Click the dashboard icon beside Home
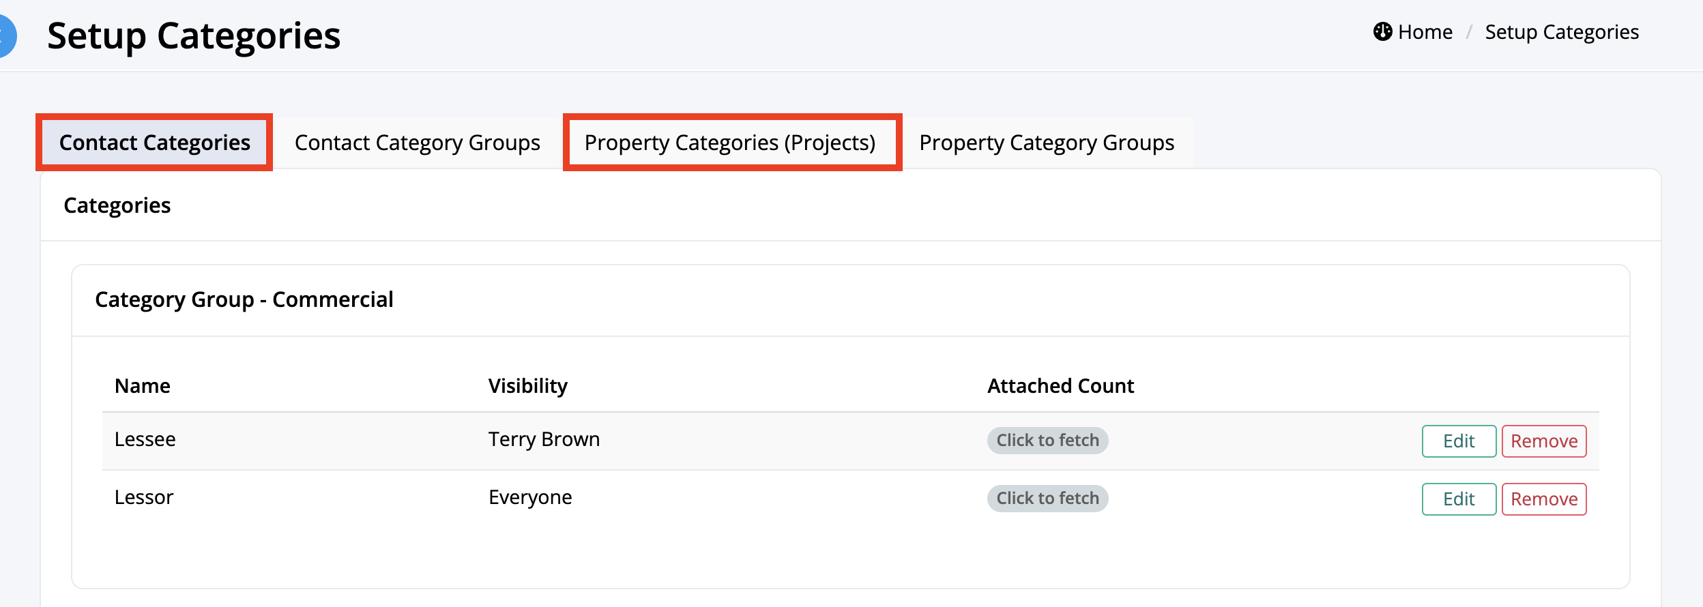 1382,32
